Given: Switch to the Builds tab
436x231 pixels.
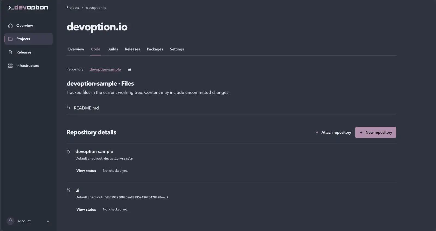Looking at the screenshot, I should click(x=113, y=49).
